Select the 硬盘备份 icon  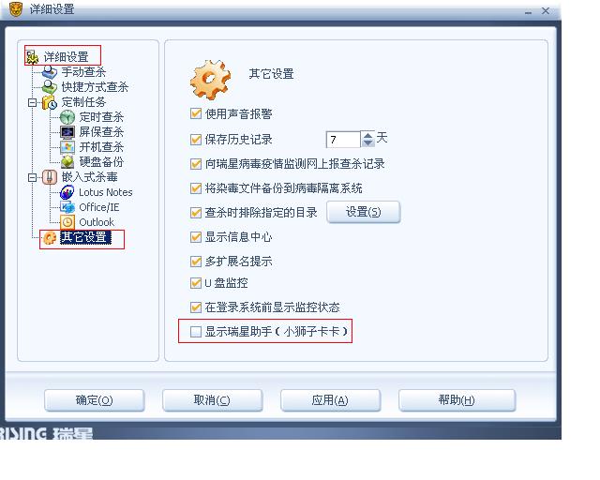67,162
